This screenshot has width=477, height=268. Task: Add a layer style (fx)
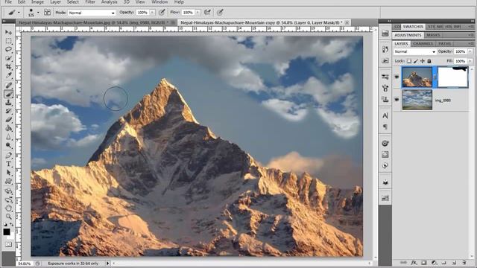(414, 262)
